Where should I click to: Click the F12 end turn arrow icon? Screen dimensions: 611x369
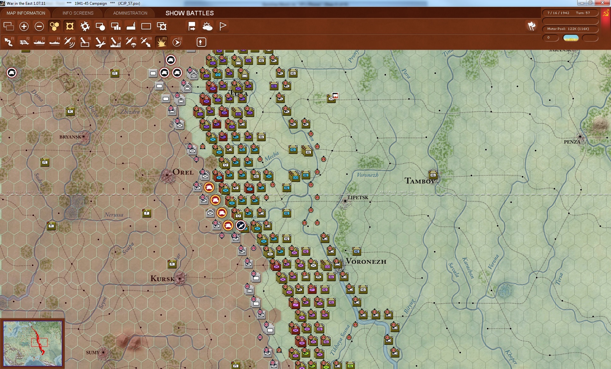pos(177,42)
